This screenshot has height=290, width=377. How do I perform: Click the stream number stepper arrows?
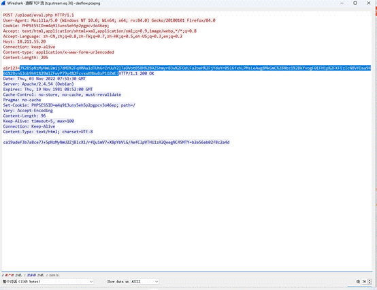click(x=370, y=281)
